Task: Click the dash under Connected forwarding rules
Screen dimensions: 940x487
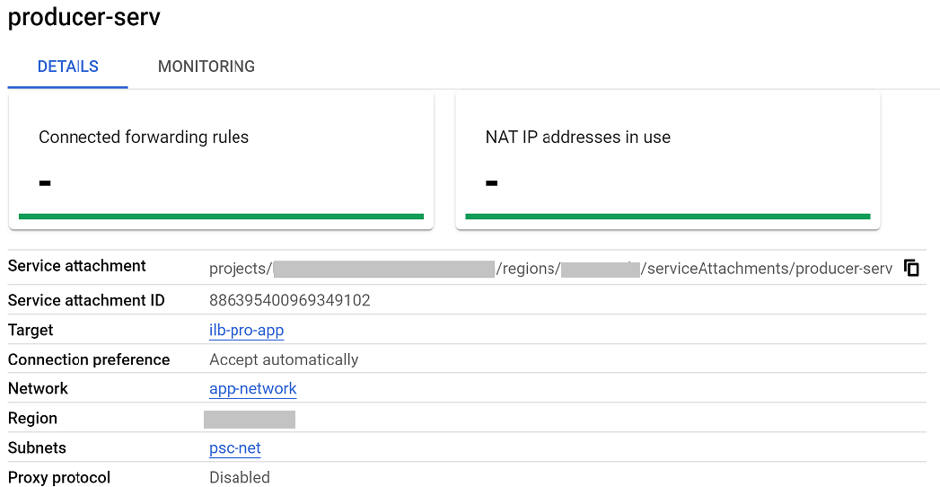Action: (45, 183)
